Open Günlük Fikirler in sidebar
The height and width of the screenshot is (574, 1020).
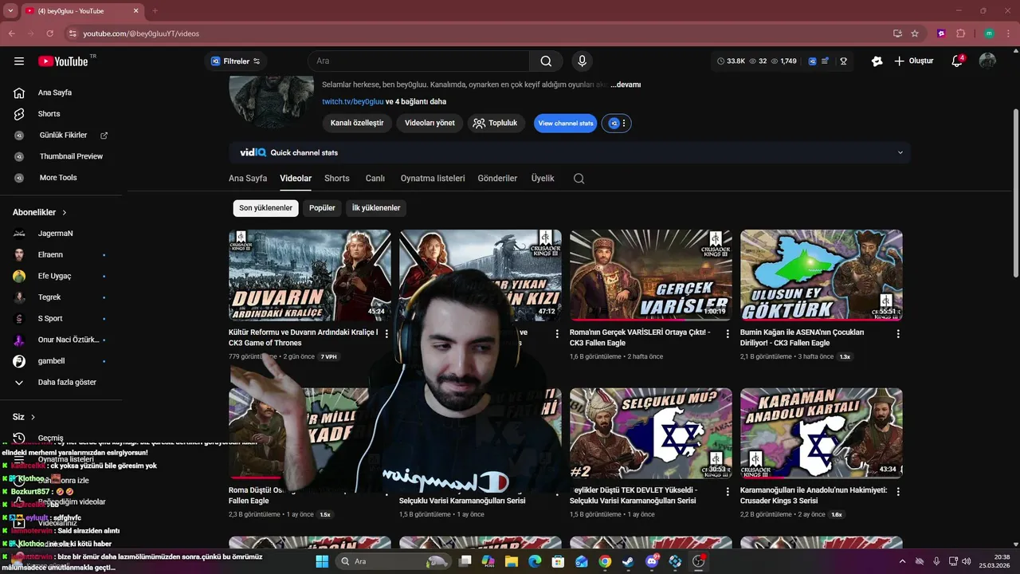pos(64,136)
